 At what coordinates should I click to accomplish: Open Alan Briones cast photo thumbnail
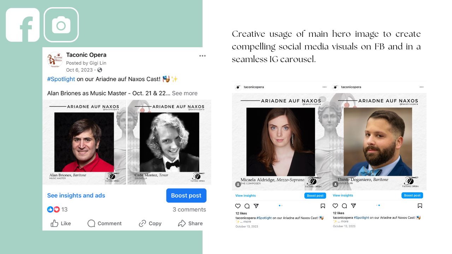click(x=84, y=142)
